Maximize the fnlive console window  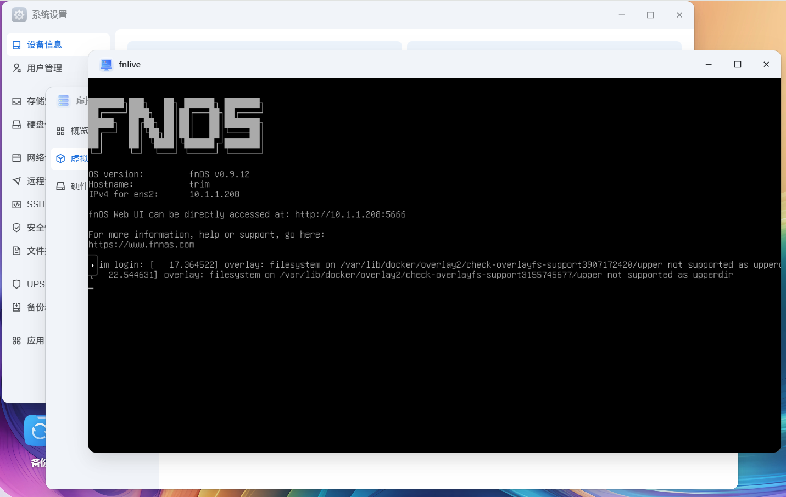coord(738,64)
